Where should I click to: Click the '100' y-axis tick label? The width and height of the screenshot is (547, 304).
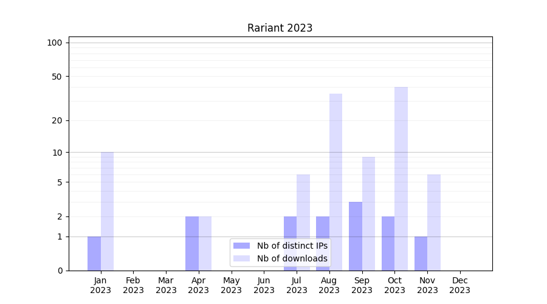click(x=55, y=43)
